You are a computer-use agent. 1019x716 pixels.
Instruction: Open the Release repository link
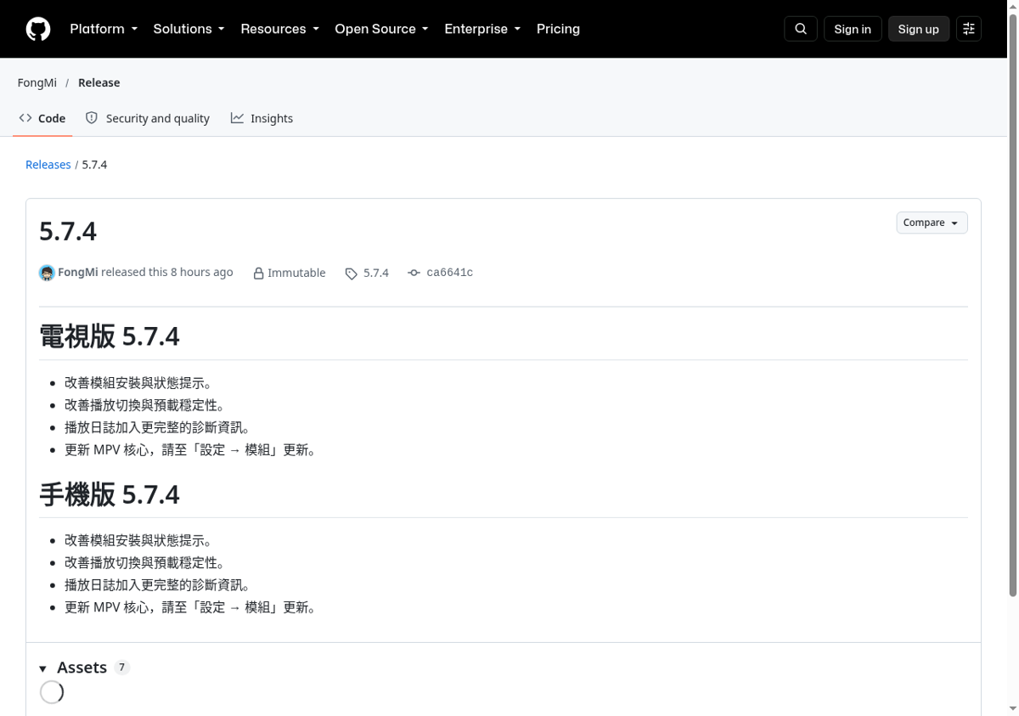pos(99,82)
